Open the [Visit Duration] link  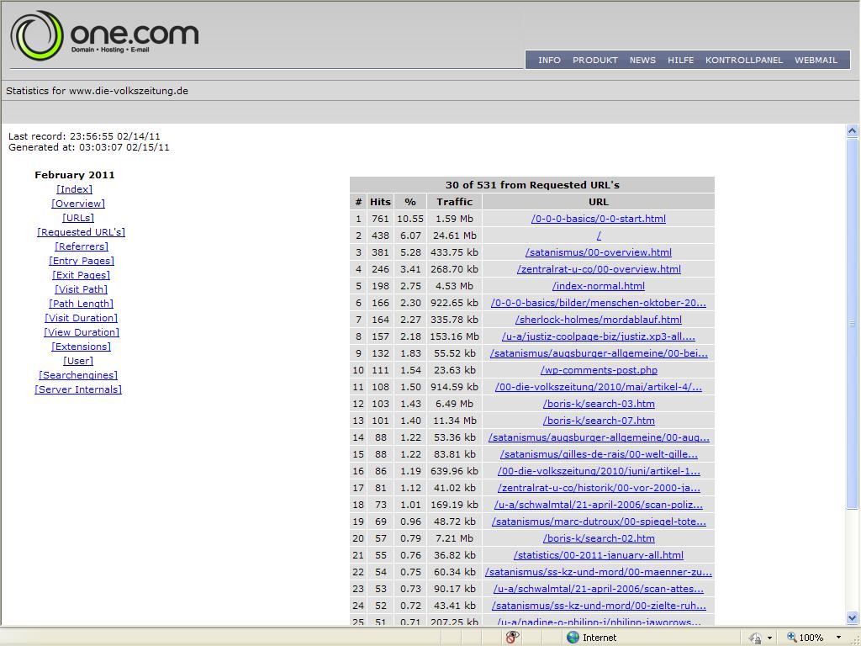pyautogui.click(x=81, y=317)
